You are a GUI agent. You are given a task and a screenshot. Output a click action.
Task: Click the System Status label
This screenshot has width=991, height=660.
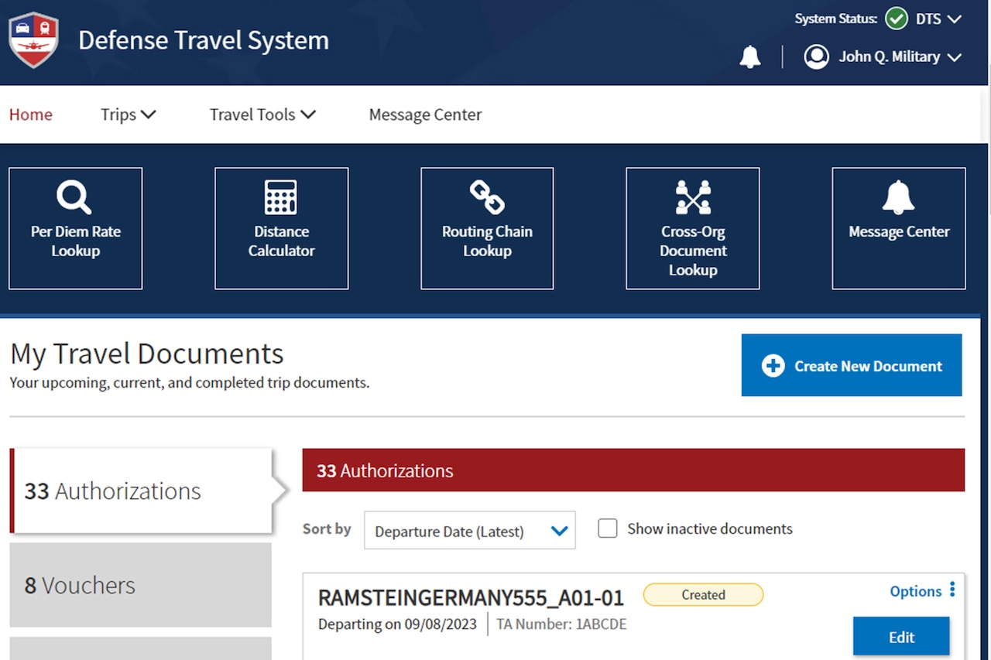pos(836,19)
